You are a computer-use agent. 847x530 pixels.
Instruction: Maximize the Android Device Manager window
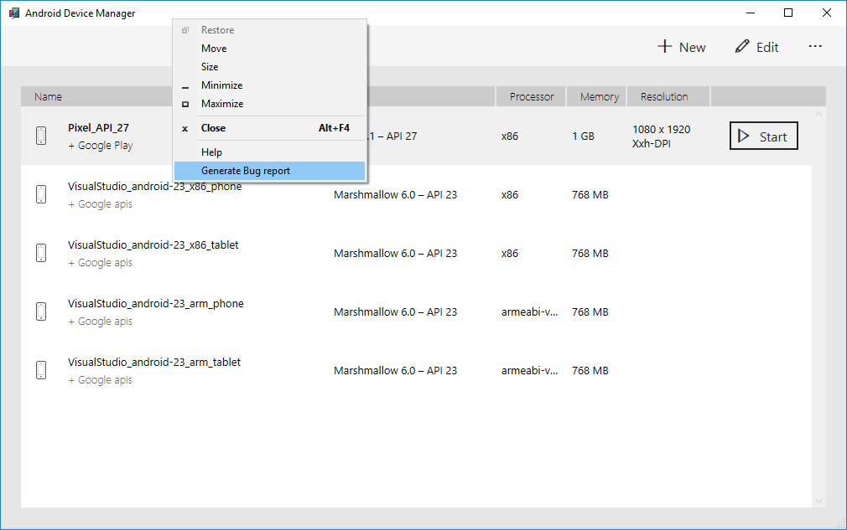(x=788, y=13)
